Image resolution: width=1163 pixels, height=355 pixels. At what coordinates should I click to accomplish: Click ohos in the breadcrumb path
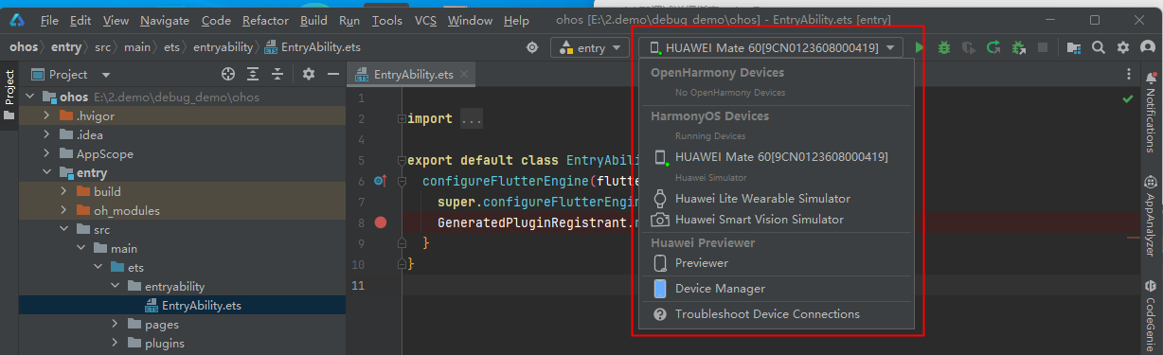(x=24, y=46)
